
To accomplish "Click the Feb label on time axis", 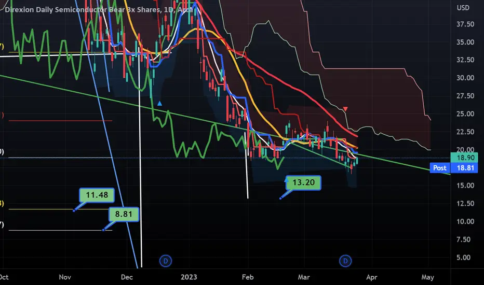I will click(248, 277).
